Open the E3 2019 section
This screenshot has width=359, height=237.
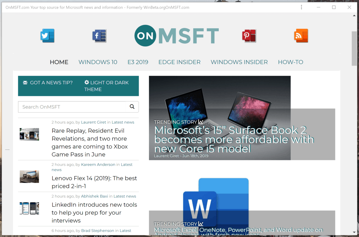(138, 62)
